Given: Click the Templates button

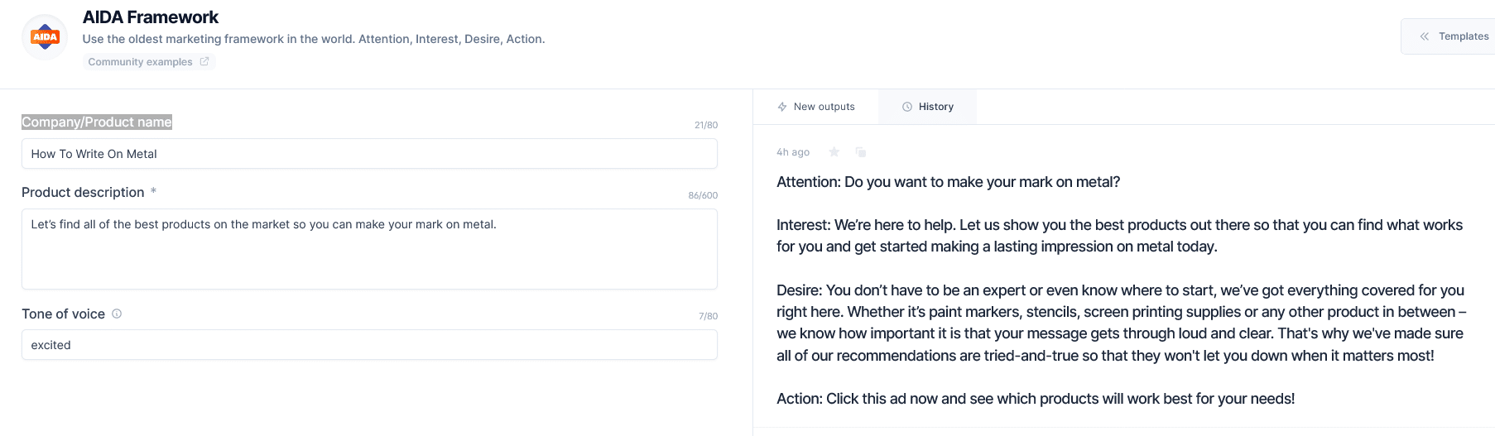Looking at the screenshot, I should 1448,36.
